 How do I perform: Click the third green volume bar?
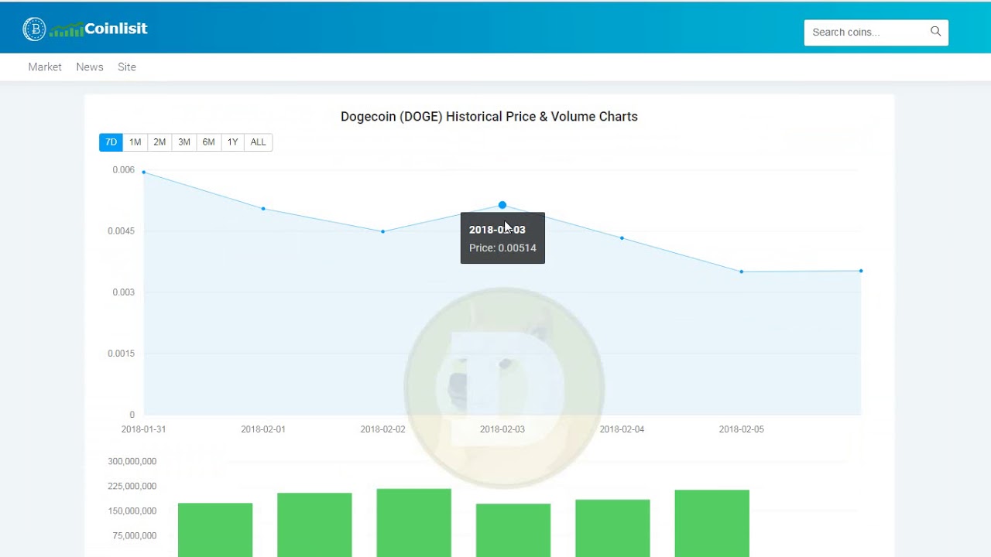(x=414, y=523)
